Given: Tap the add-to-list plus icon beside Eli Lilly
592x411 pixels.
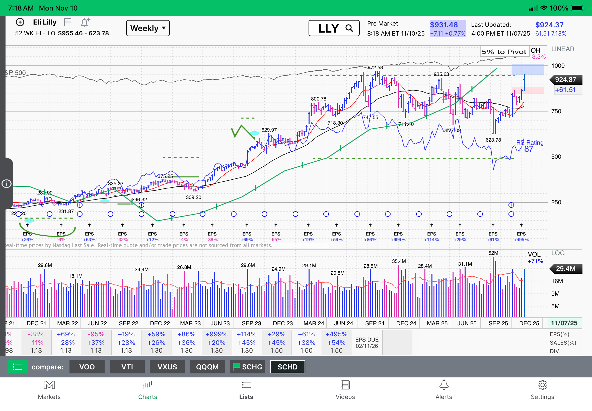Looking at the screenshot, I should [x=20, y=22].
